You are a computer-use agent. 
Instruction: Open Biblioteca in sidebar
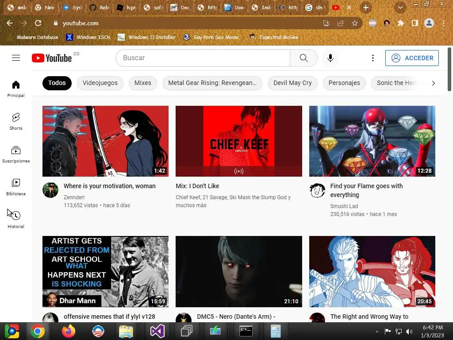click(16, 187)
